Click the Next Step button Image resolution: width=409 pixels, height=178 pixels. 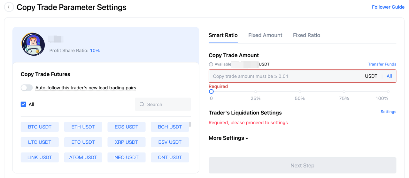(302, 166)
